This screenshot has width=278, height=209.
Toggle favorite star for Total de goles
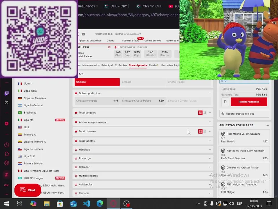click(x=76, y=113)
